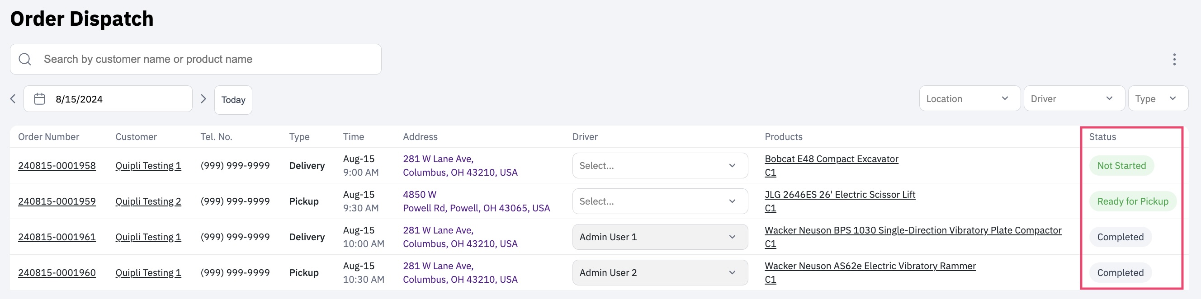Go to next date with right arrow
Screen dimensions: 1201x299
point(203,99)
